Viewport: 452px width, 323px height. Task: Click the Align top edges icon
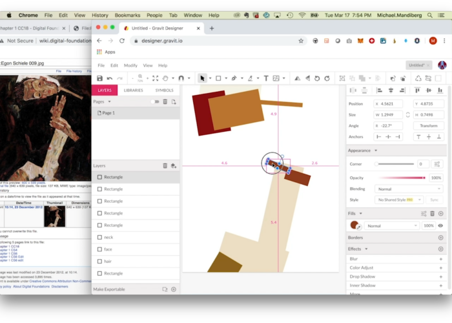point(417,90)
